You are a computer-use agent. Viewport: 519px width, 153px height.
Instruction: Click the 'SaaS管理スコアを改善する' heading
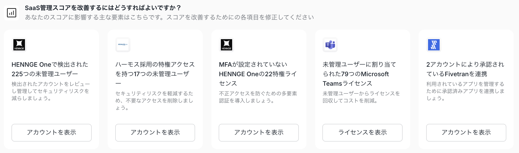tap(103, 8)
